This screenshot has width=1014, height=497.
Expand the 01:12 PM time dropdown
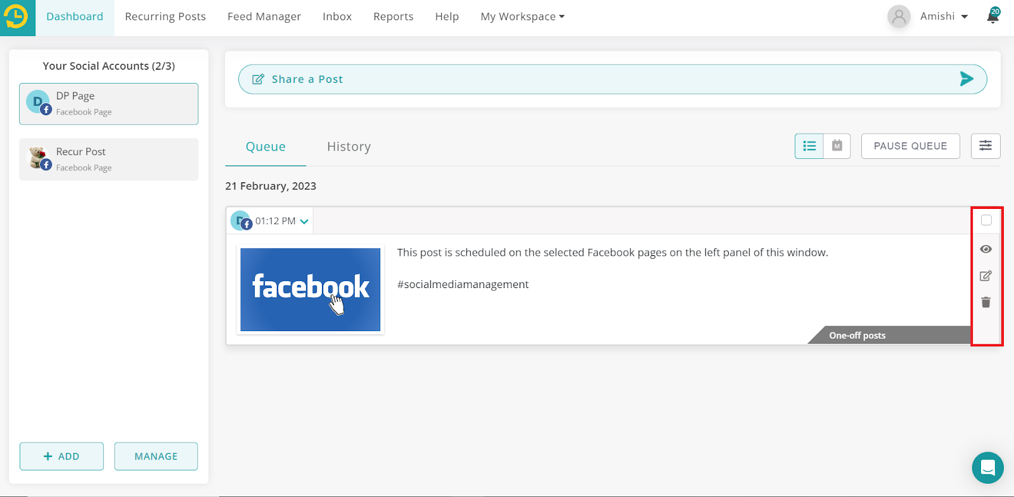[x=304, y=222]
